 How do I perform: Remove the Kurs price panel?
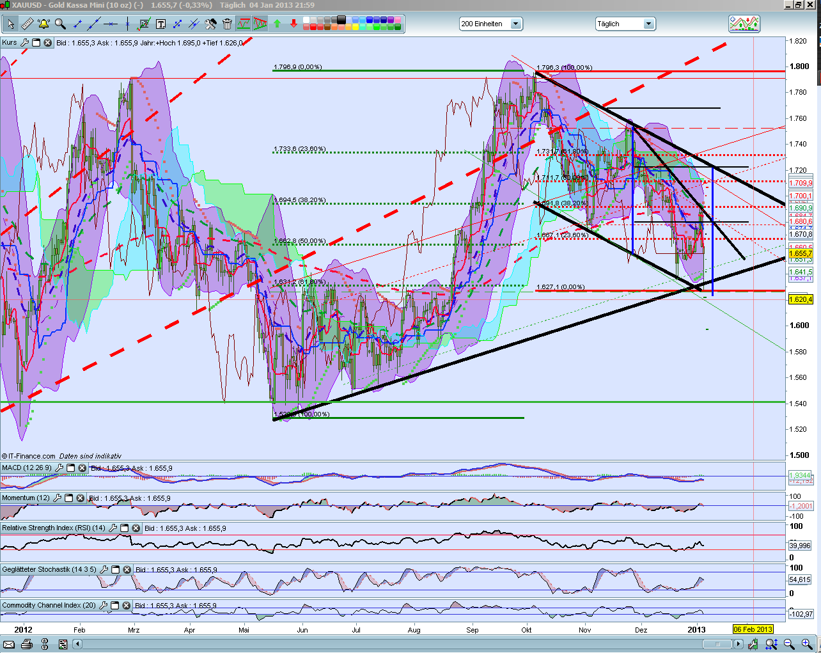pyautogui.click(x=48, y=43)
